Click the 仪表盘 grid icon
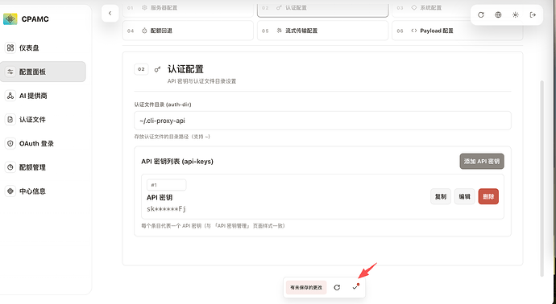This screenshot has width=556, height=304. (10, 47)
